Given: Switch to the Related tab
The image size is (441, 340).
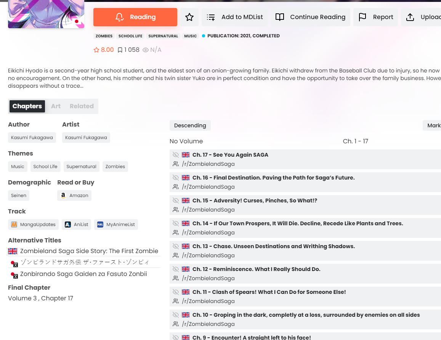Looking at the screenshot, I should (82, 106).
